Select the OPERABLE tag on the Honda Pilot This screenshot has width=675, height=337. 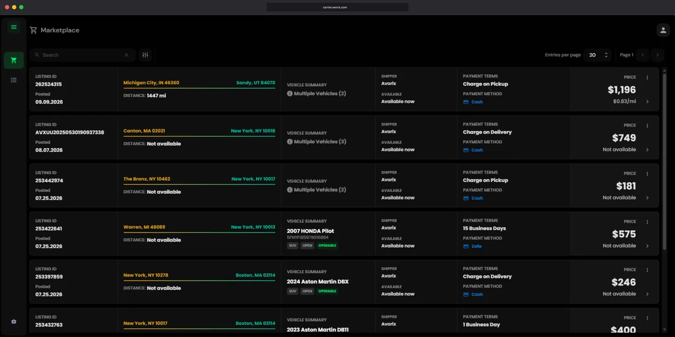tap(327, 245)
